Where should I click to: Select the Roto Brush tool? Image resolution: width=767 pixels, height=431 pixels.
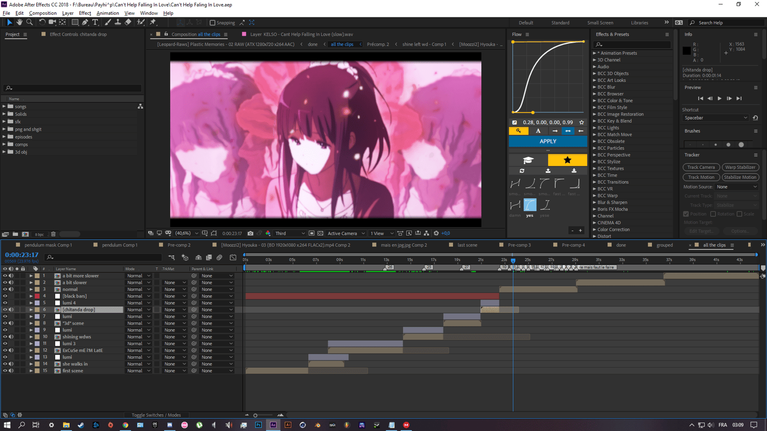141,22
